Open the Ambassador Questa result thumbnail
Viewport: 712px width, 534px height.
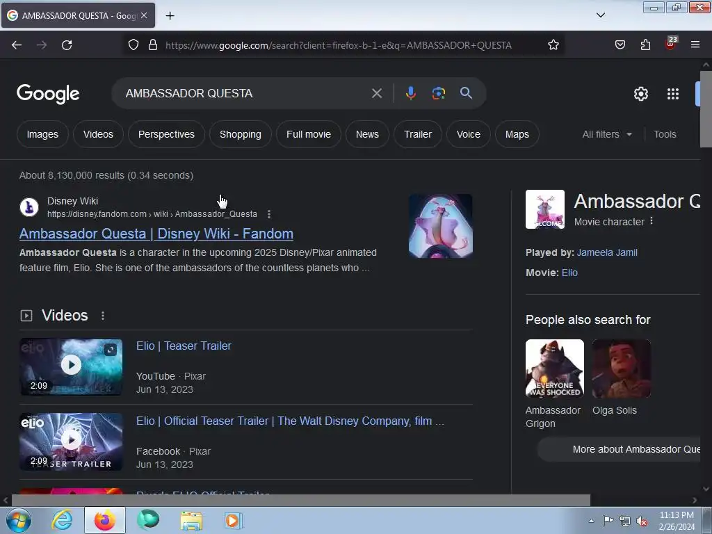coord(440,226)
